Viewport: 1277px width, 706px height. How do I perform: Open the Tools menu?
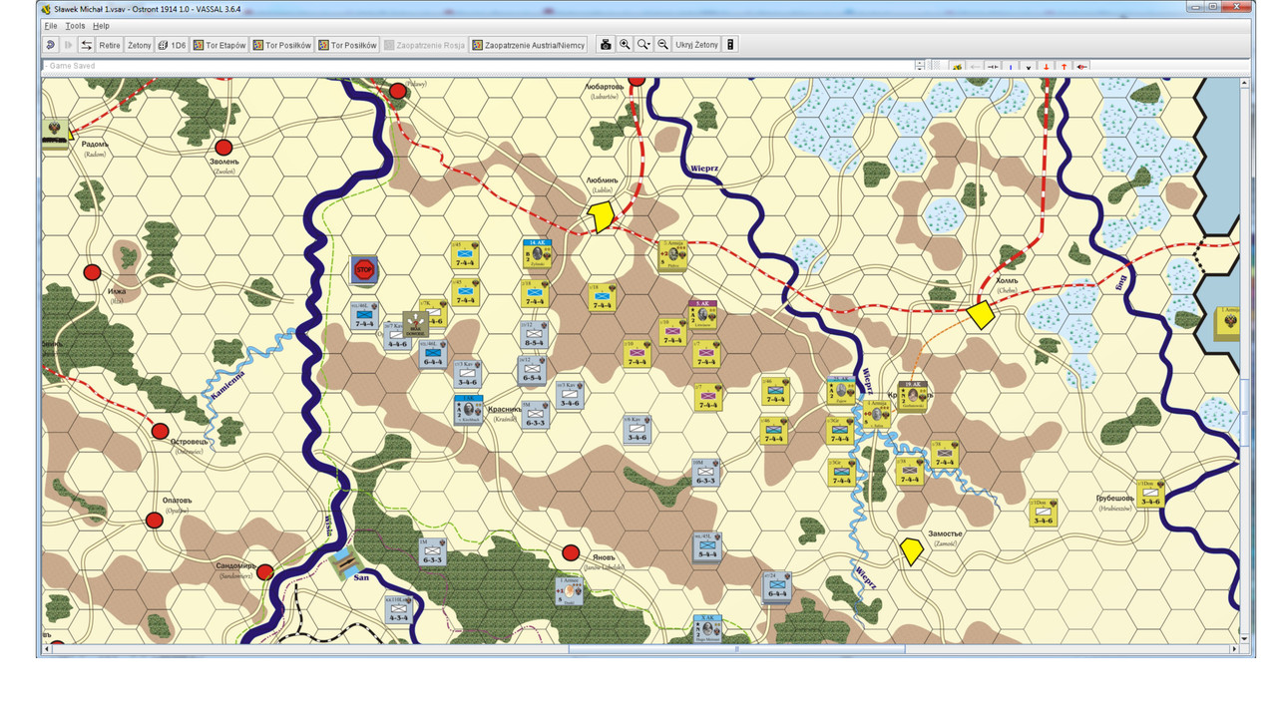coord(76,25)
